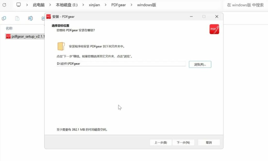Viewport: 268px width, 161px height.
Task: Expand the chevron after 此电脑 breadcrumb
Action: tap(50, 5)
